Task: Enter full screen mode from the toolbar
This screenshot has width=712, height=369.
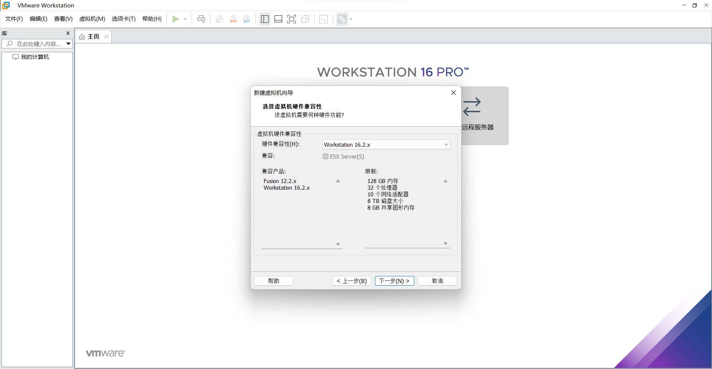Action: pos(291,19)
